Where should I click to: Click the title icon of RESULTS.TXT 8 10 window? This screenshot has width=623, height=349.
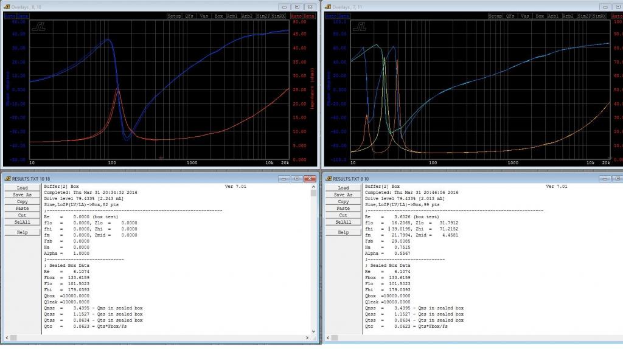(x=329, y=179)
